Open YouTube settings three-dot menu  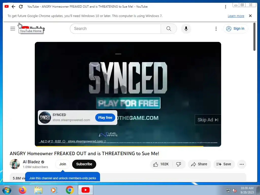(x=216, y=29)
